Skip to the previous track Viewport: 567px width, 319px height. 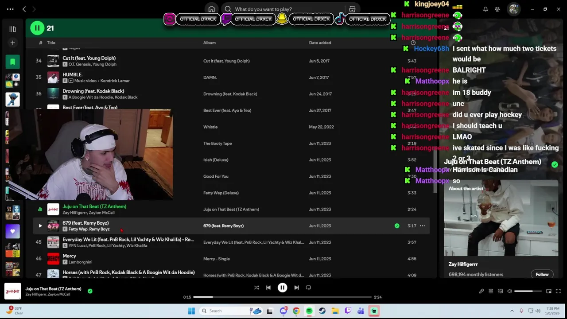268,288
